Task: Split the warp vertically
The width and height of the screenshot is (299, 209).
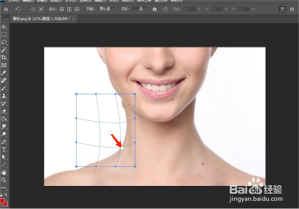Action: (69, 9)
